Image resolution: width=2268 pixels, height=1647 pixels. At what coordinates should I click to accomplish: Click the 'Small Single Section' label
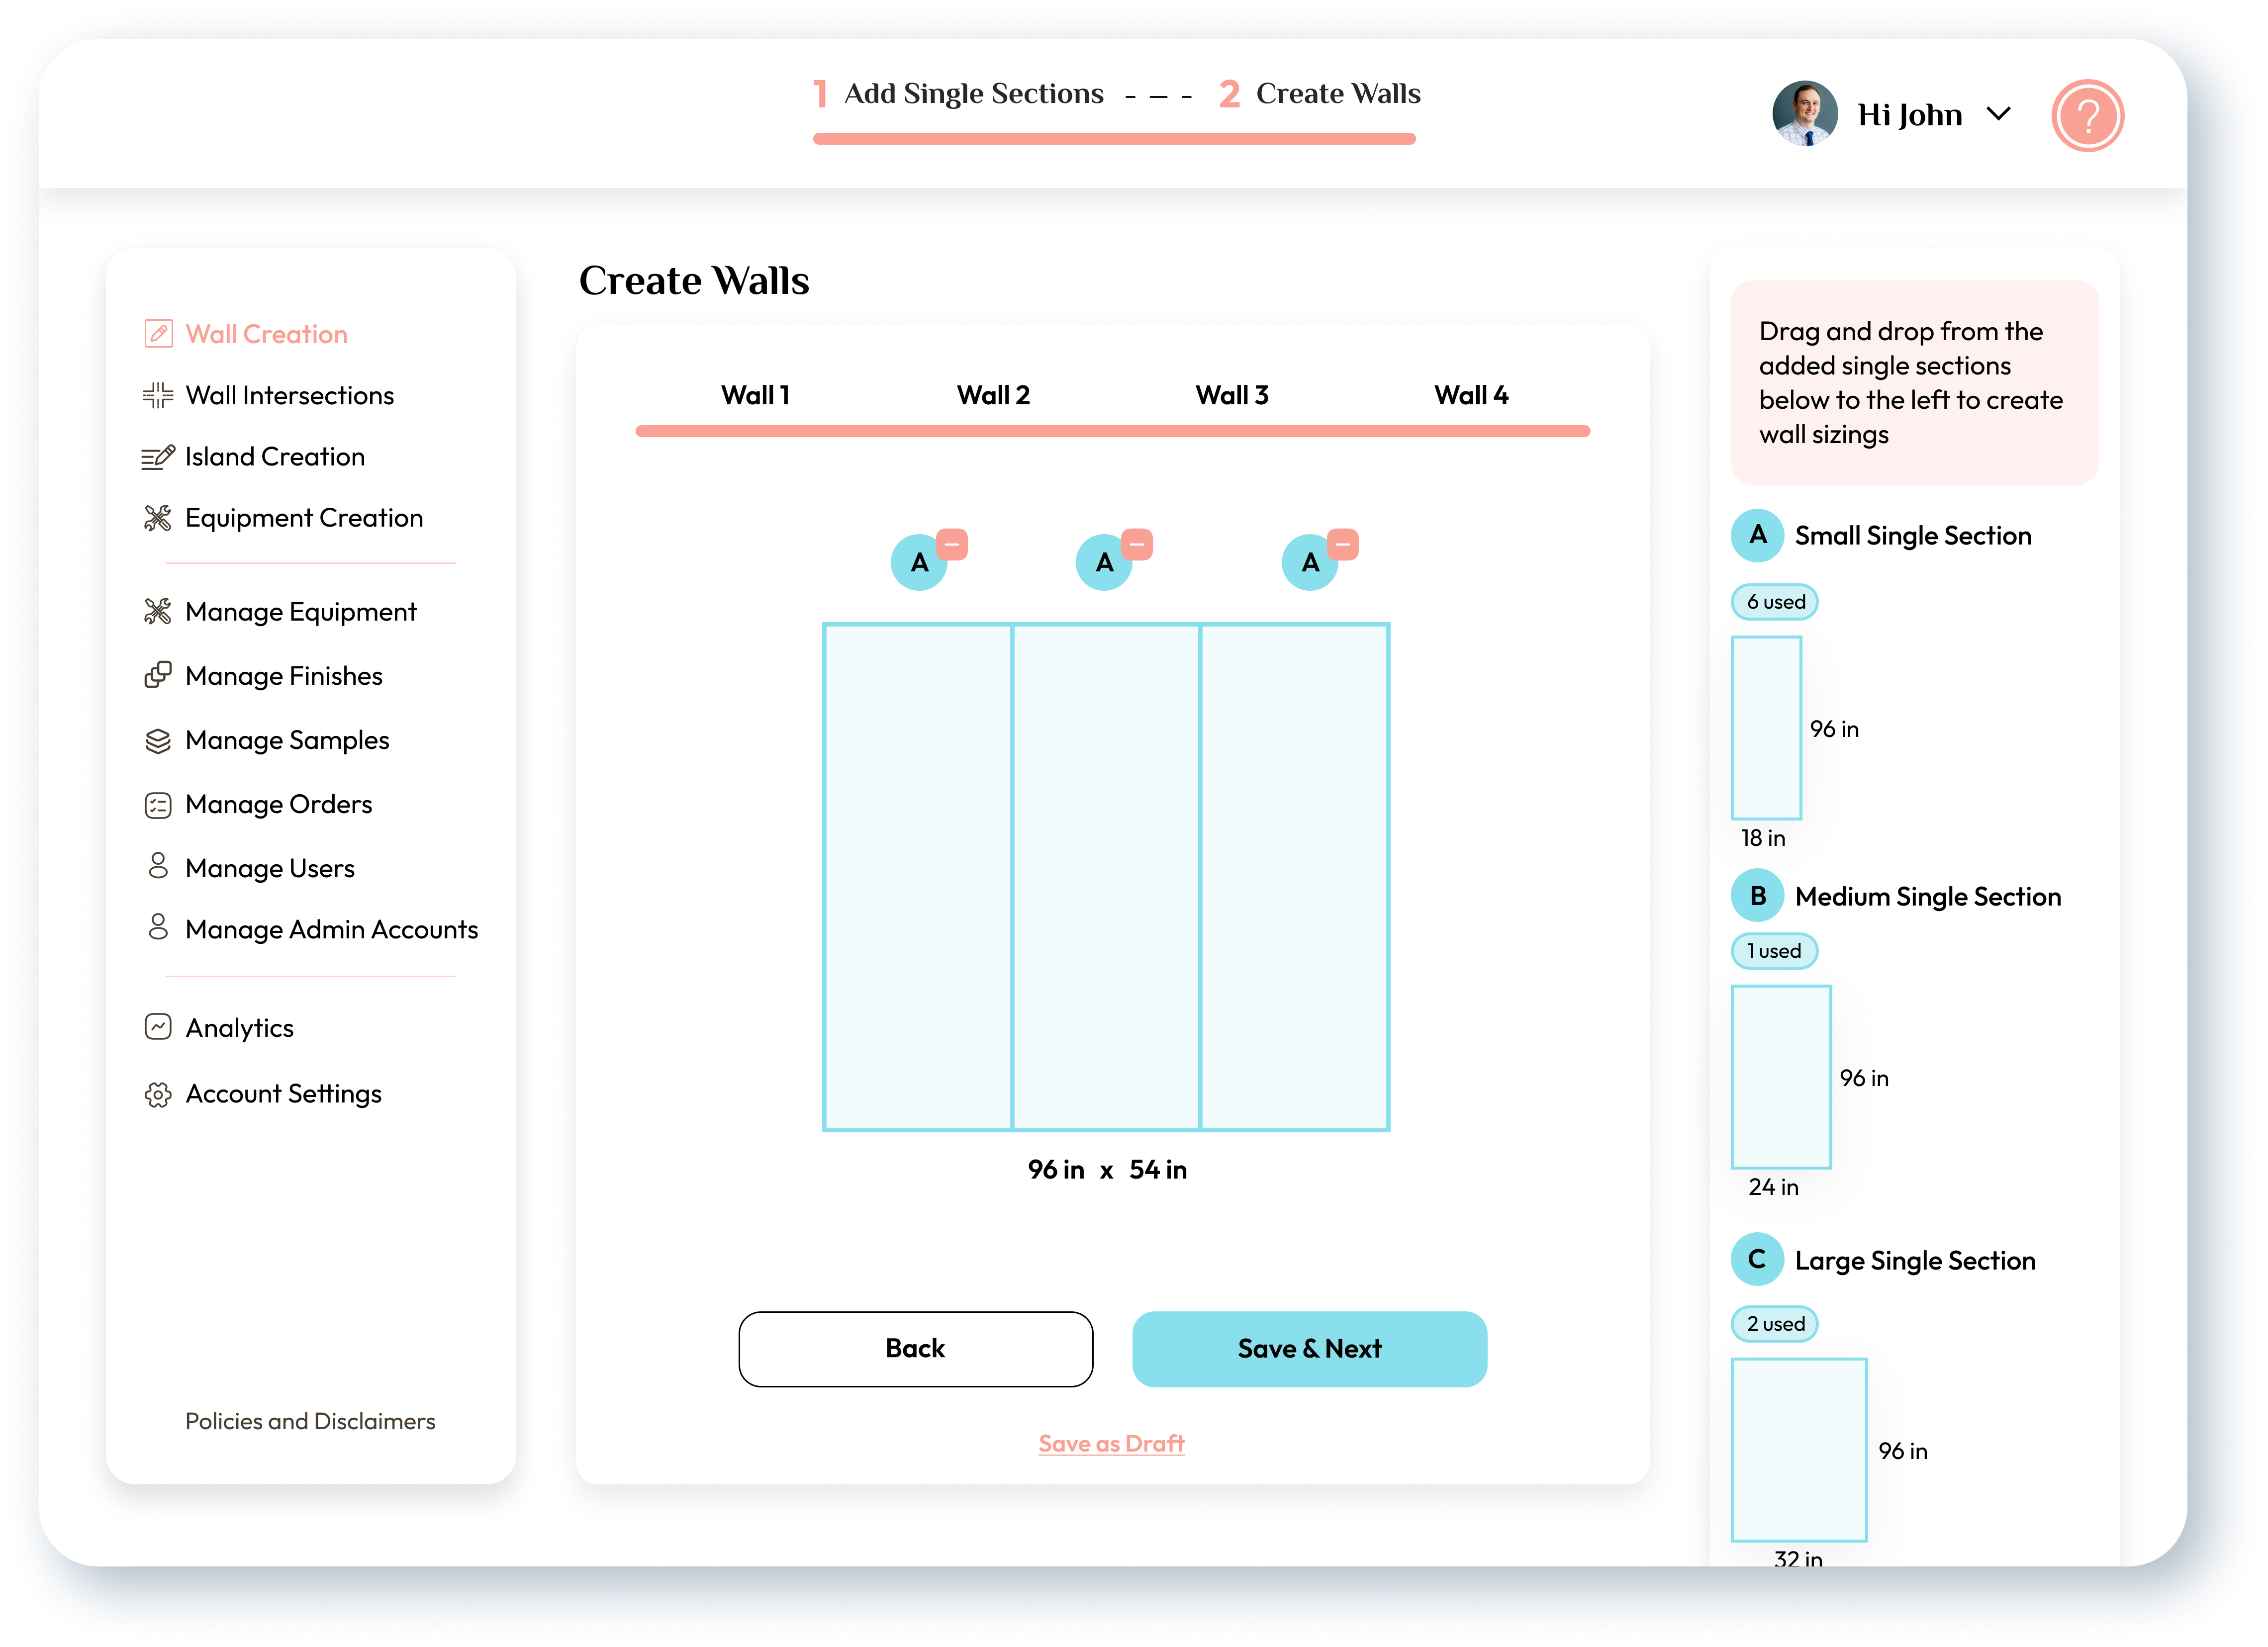pos(1913,536)
